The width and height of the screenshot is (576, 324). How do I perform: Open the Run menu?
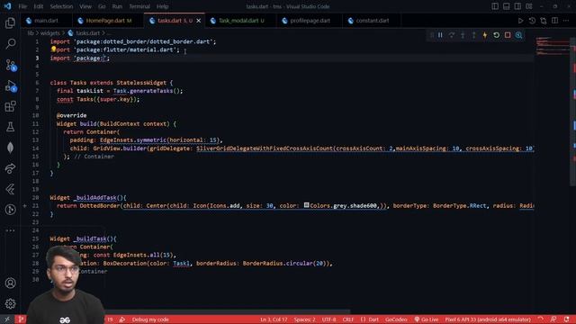pyautogui.click(x=117, y=6)
